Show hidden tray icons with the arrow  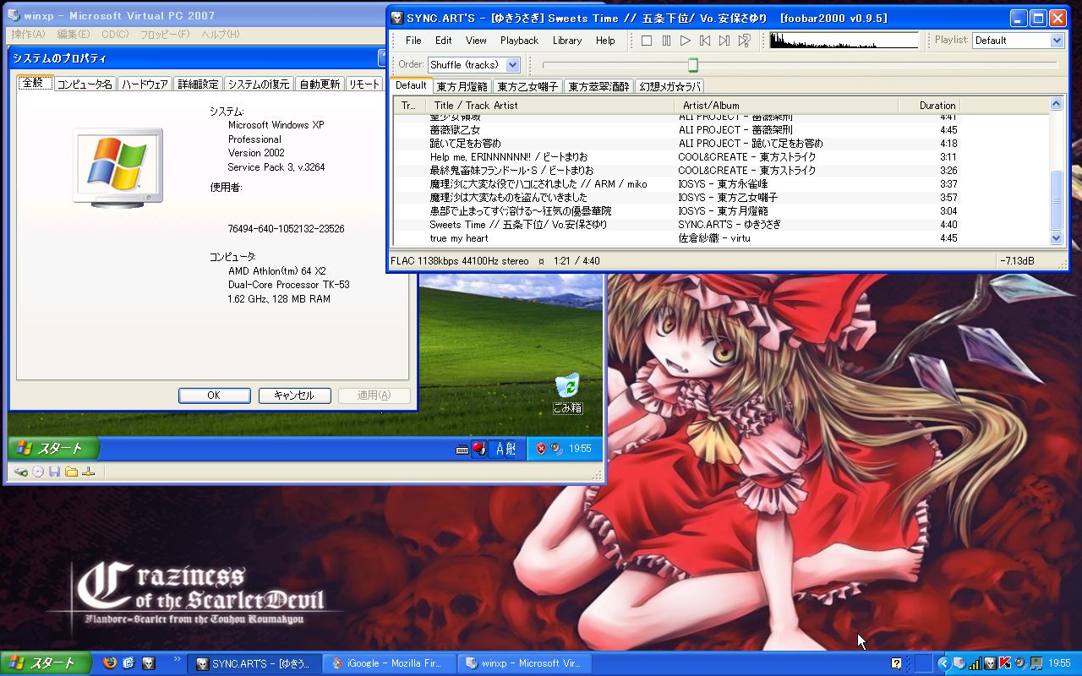click(x=945, y=663)
